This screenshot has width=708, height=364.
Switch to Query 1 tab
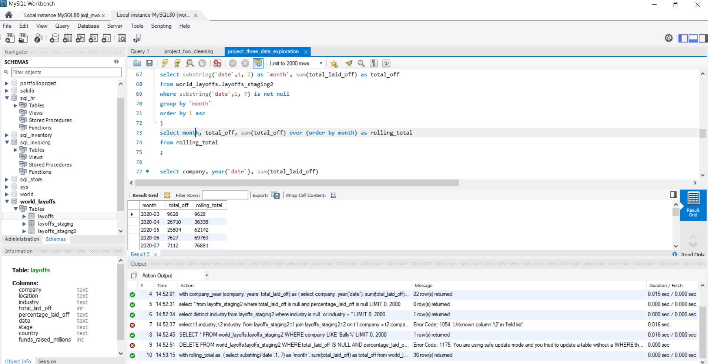[x=140, y=51]
